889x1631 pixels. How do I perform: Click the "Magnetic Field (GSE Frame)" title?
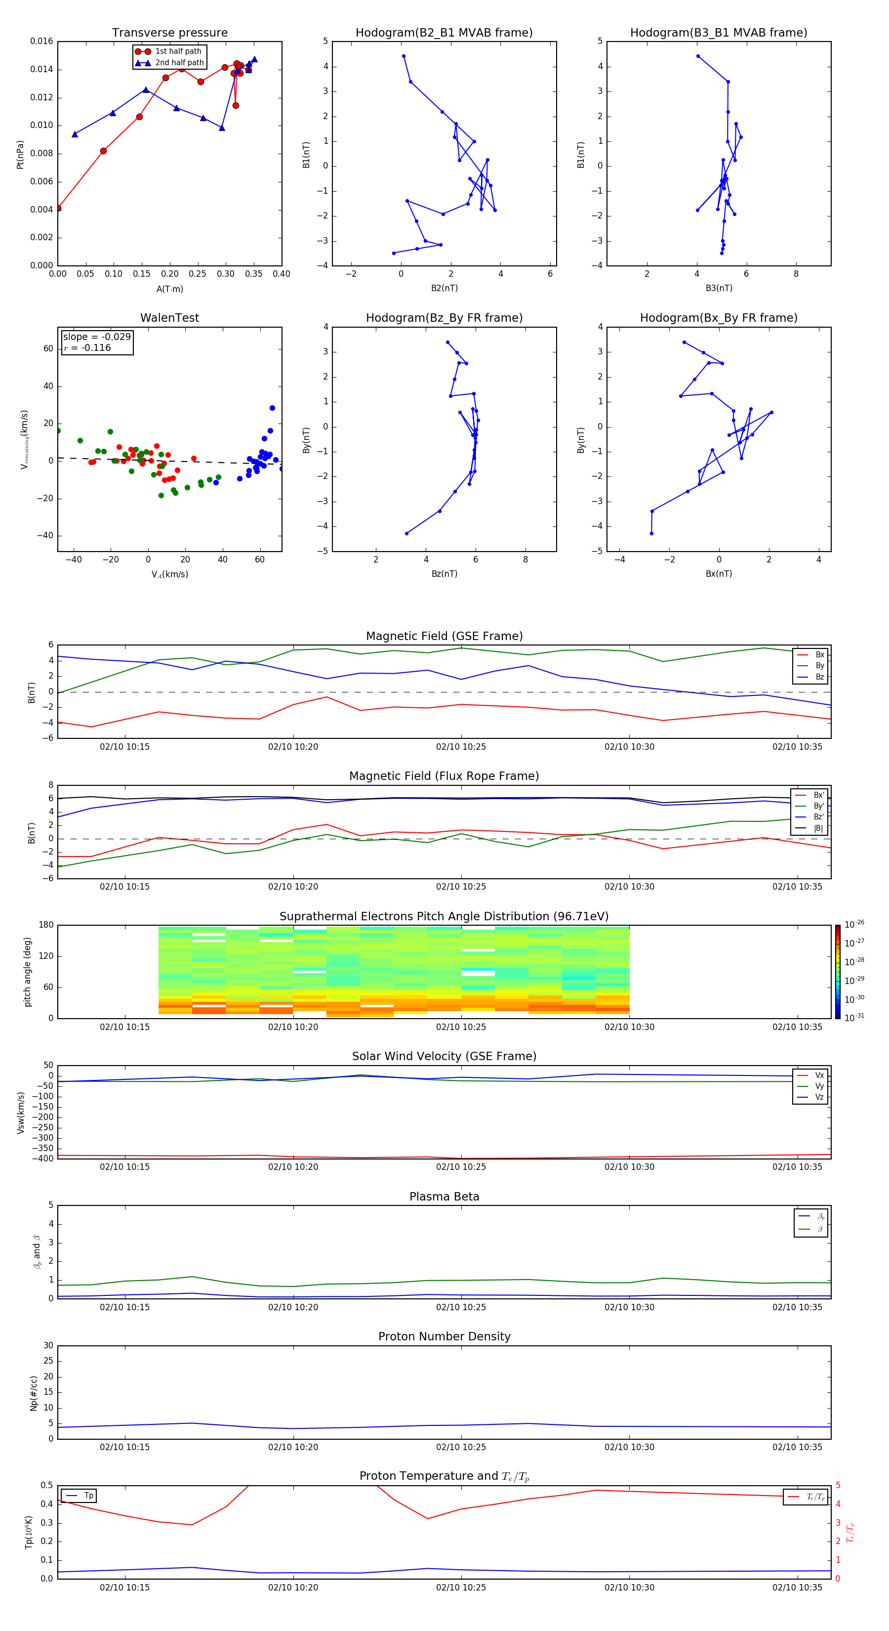pos(444,636)
